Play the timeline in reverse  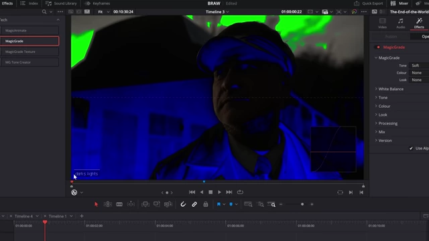202,192
